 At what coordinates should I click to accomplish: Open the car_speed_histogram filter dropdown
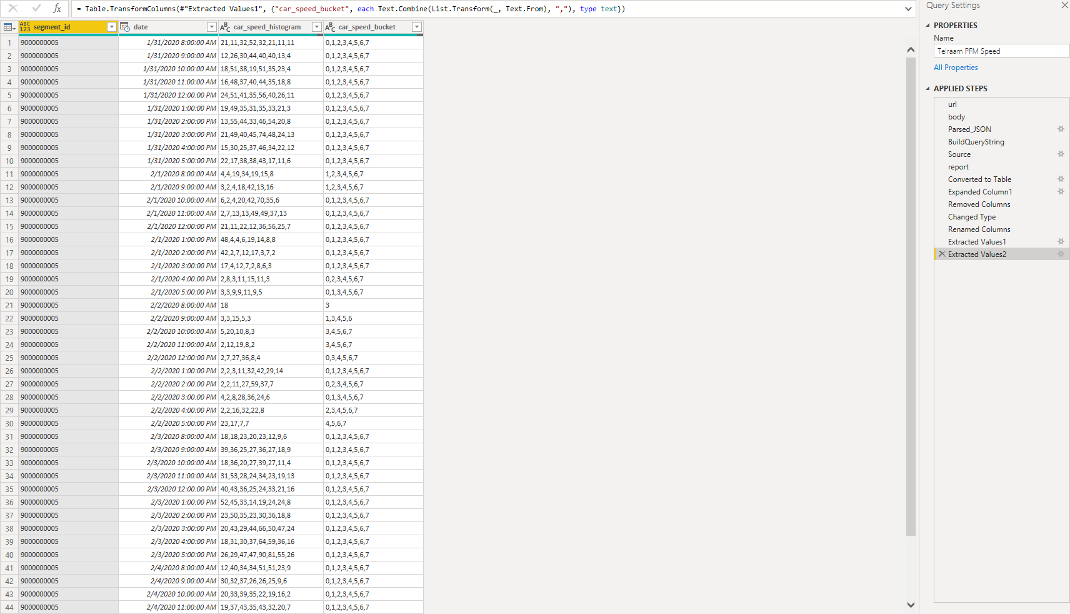[317, 27]
